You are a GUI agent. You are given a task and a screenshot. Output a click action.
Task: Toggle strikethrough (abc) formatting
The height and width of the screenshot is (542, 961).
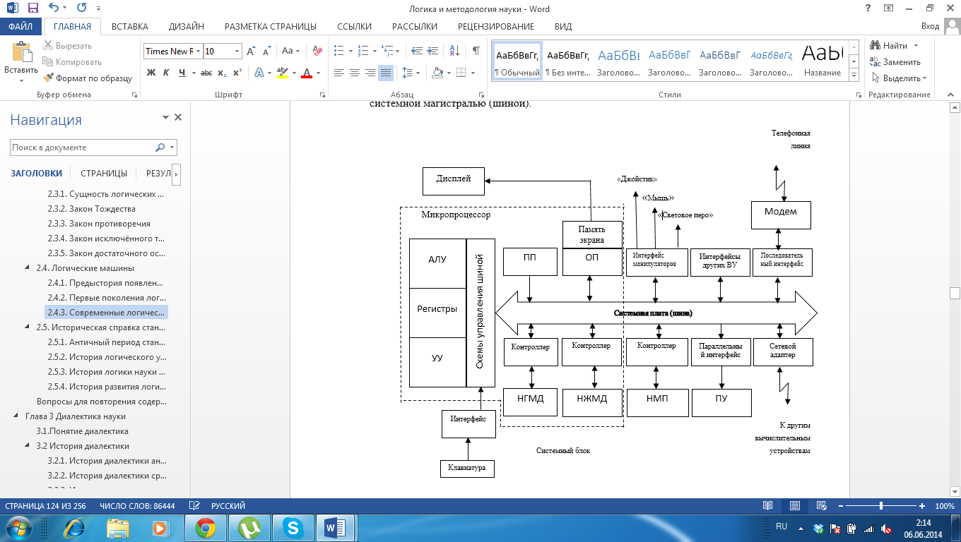point(206,73)
